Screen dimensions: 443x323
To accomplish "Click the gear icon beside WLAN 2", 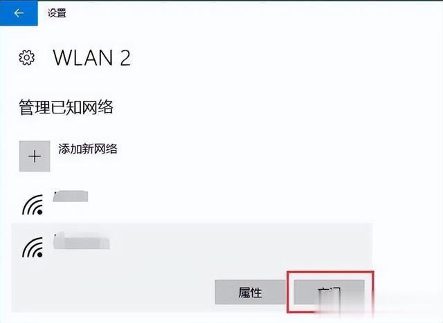I will (x=26, y=58).
